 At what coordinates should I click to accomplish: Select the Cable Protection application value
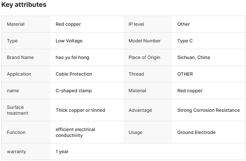pyautogui.click(x=74, y=74)
